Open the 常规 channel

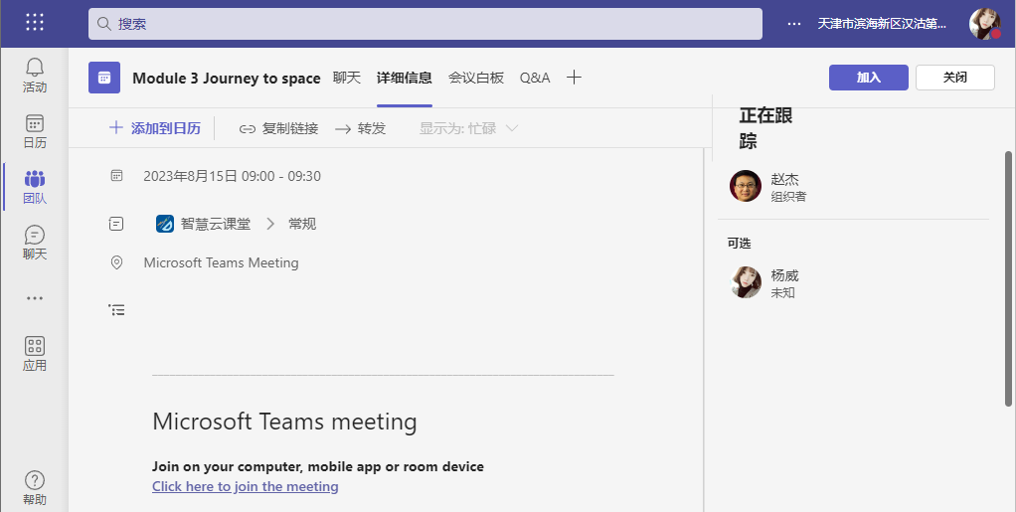pos(302,224)
